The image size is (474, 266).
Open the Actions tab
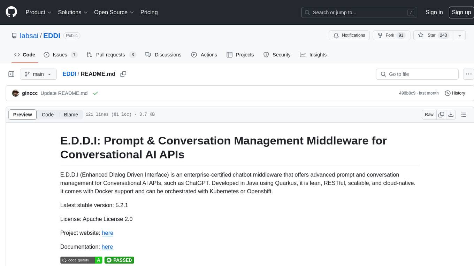click(x=204, y=55)
